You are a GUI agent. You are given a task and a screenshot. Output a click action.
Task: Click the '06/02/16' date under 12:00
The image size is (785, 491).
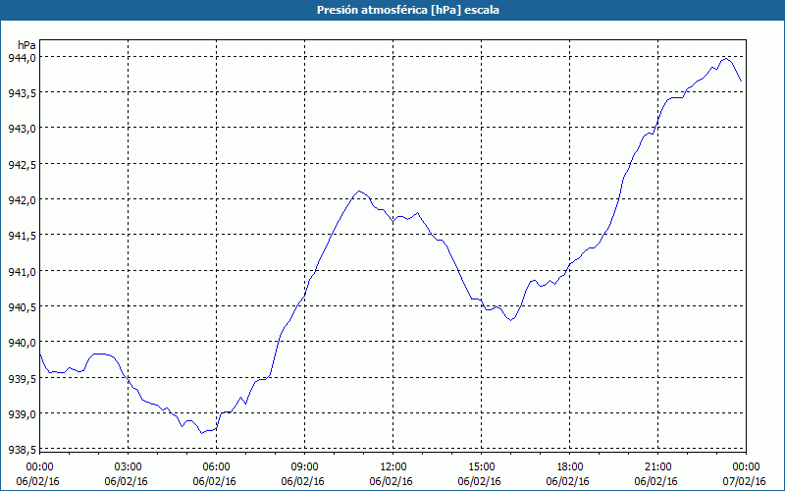[391, 481]
